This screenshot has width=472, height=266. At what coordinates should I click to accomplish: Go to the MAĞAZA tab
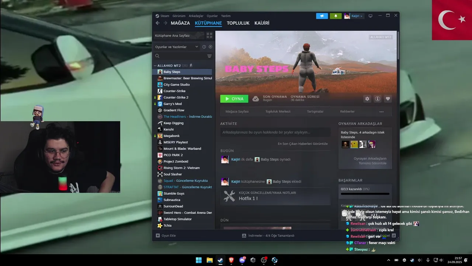click(180, 23)
